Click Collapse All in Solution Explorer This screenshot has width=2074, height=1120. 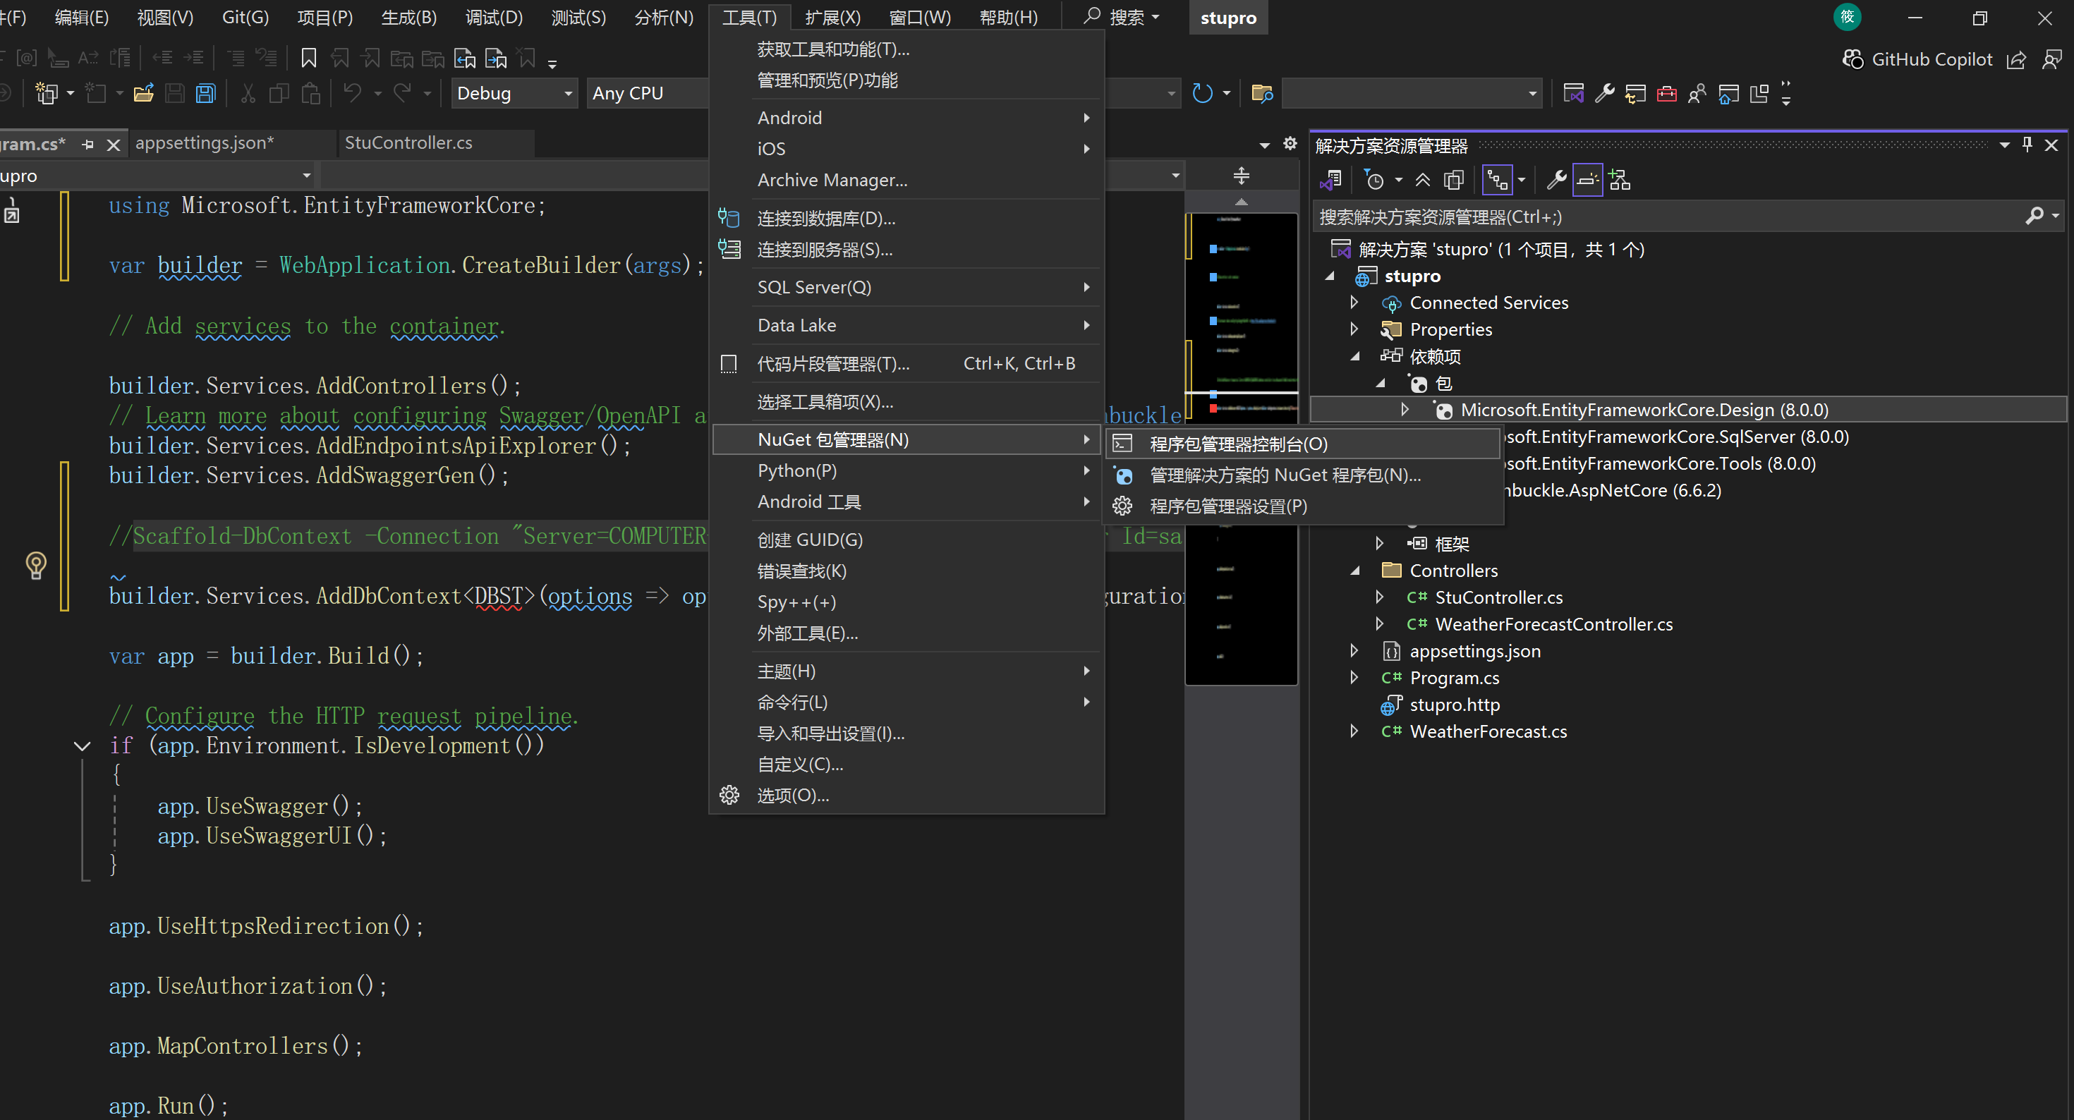(x=1423, y=180)
